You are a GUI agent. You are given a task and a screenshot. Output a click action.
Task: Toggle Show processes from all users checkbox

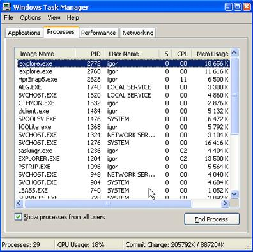18,217
